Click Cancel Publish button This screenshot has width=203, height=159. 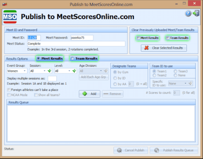[x=131, y=150]
